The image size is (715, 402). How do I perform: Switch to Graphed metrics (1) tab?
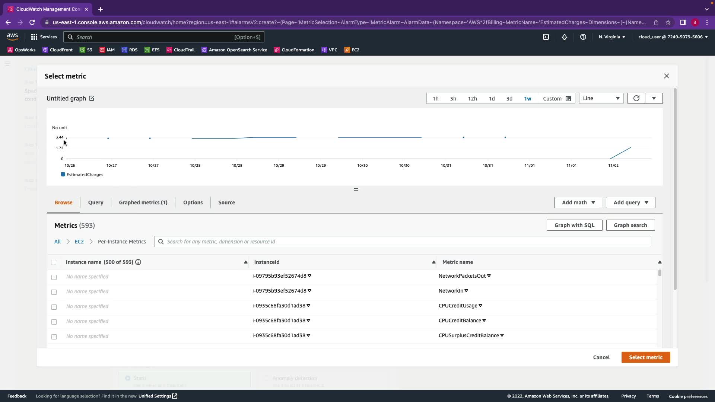point(143,202)
